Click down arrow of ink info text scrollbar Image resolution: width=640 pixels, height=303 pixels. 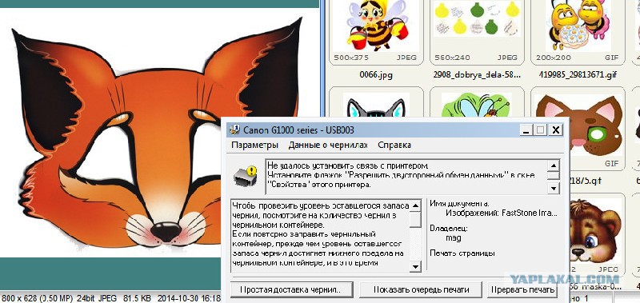(x=415, y=267)
